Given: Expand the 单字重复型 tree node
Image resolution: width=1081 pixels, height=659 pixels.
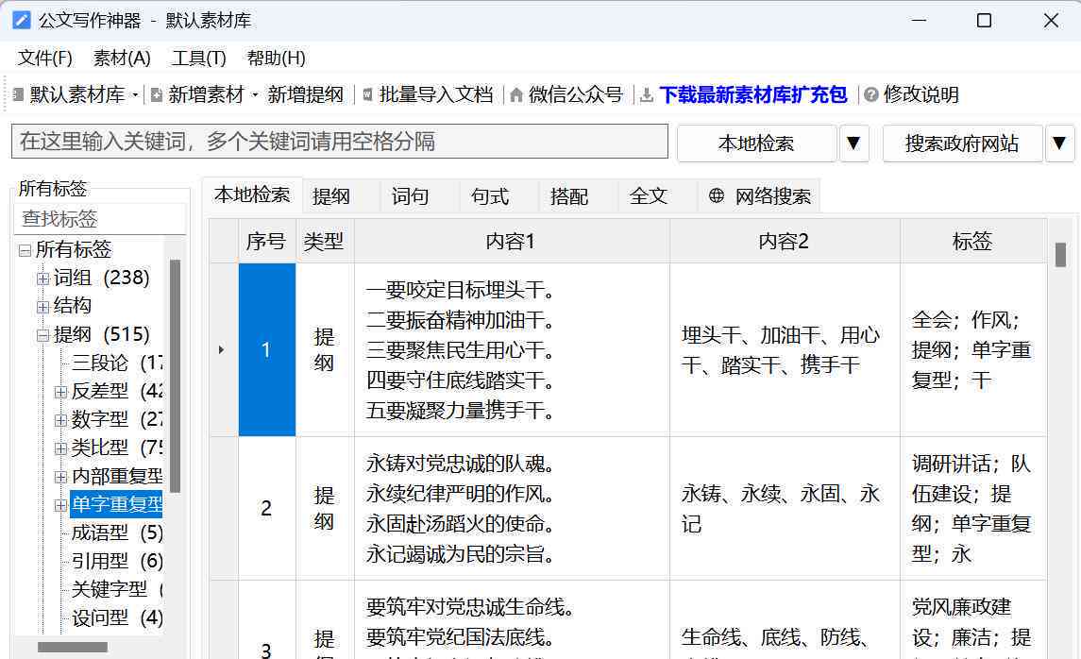Looking at the screenshot, I should (x=60, y=505).
